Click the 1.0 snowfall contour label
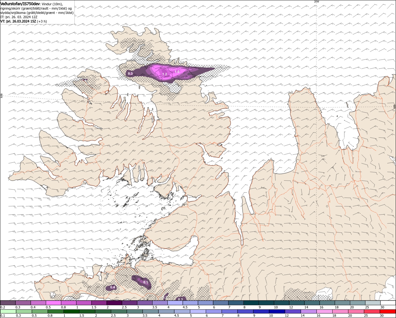This screenshot has width=396, height=318. (177, 72)
